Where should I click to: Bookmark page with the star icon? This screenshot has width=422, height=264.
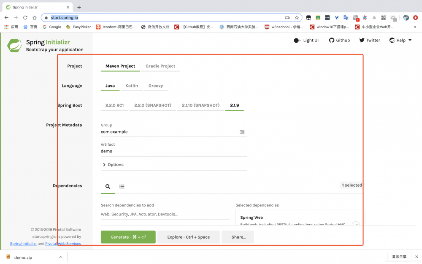click(297, 18)
